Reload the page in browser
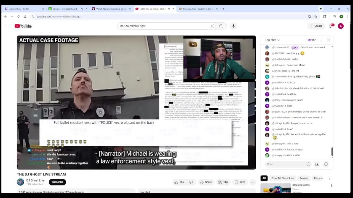This screenshot has height=198, width=353. 18,16
